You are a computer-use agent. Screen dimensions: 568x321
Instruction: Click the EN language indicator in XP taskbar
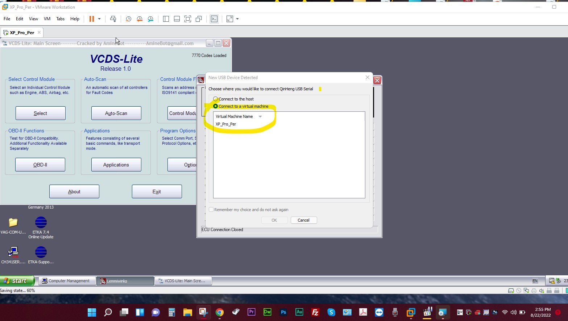click(535, 281)
